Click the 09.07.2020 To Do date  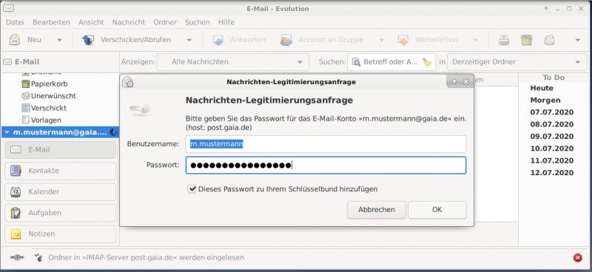click(552, 137)
